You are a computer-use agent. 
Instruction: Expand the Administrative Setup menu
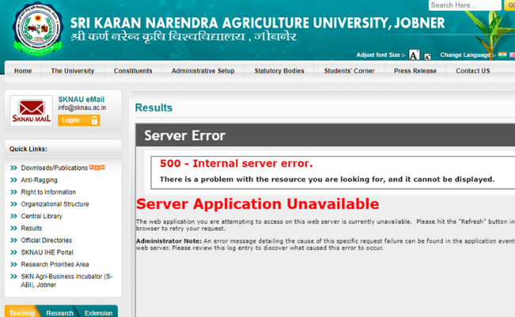coord(203,71)
